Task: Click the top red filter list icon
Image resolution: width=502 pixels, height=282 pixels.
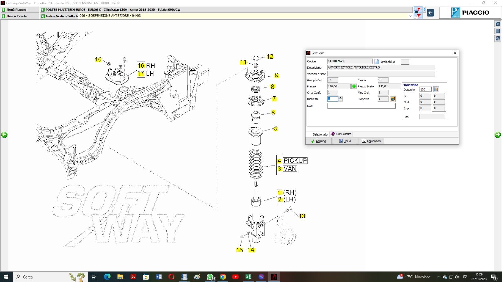Action: coord(417,10)
